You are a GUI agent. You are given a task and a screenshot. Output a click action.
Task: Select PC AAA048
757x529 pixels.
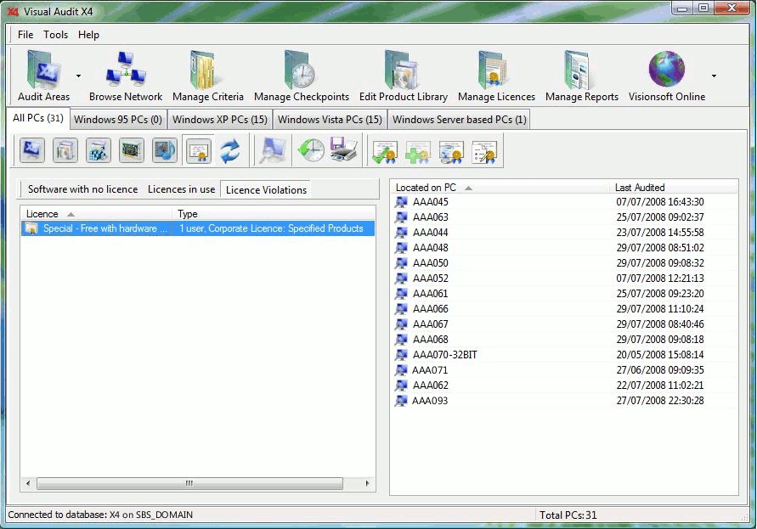coord(430,248)
